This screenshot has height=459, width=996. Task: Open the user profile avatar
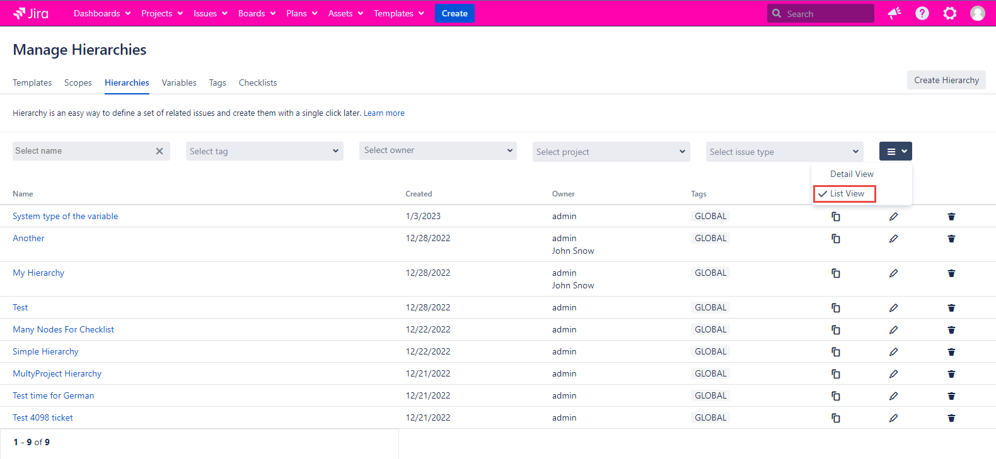(x=977, y=13)
